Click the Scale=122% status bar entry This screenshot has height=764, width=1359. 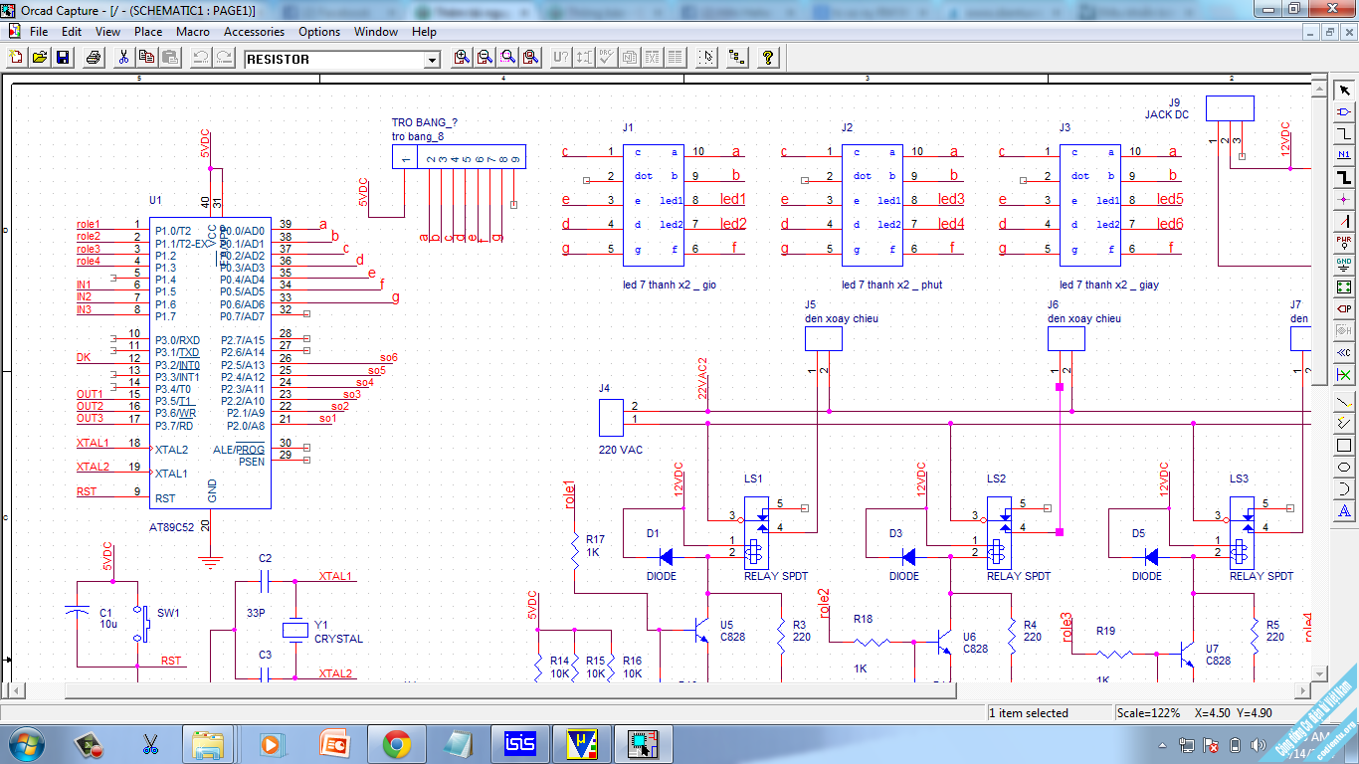click(1148, 713)
